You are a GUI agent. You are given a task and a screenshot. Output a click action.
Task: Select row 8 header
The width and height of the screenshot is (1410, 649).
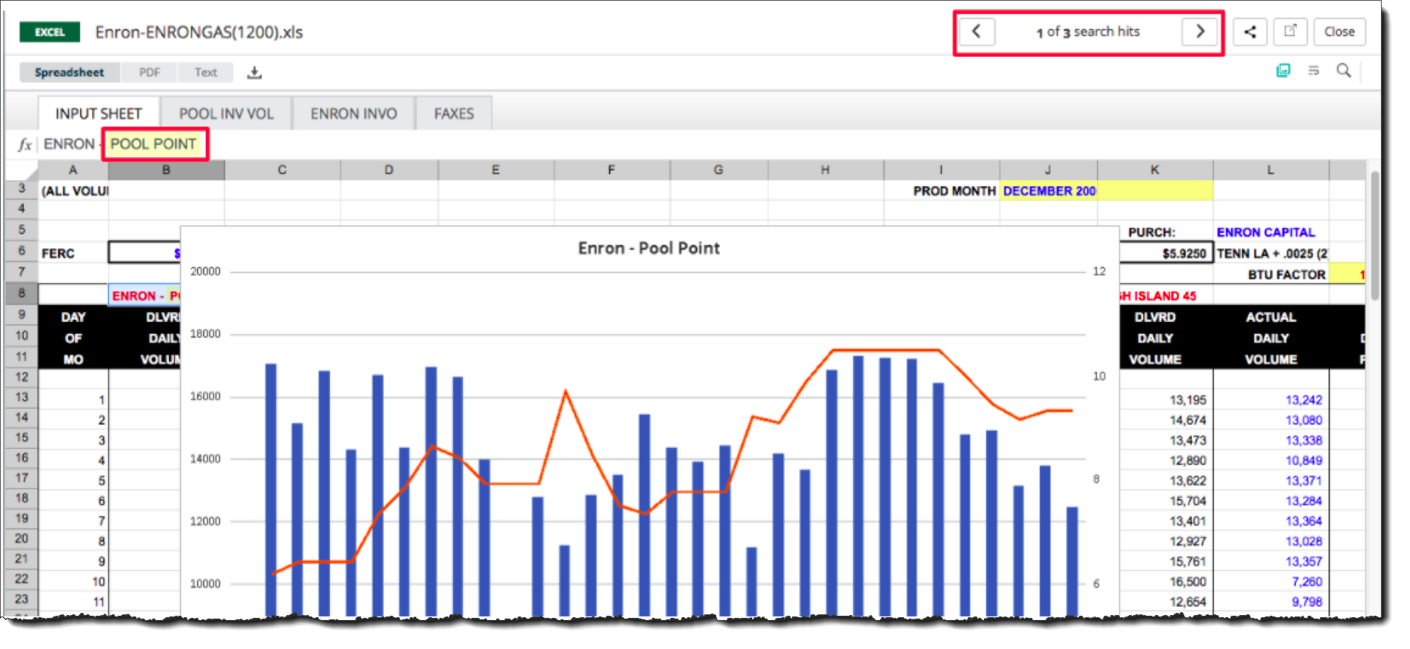coord(22,293)
